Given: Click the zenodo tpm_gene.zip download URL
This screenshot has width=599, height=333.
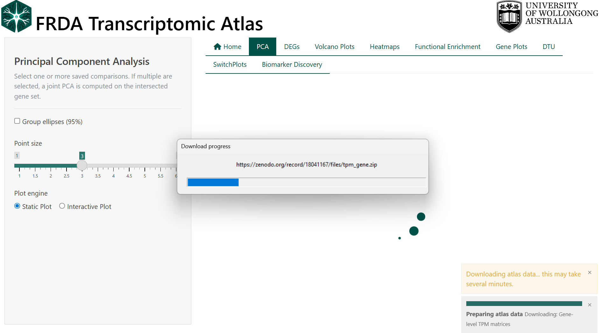Looking at the screenshot, I should pos(306,165).
